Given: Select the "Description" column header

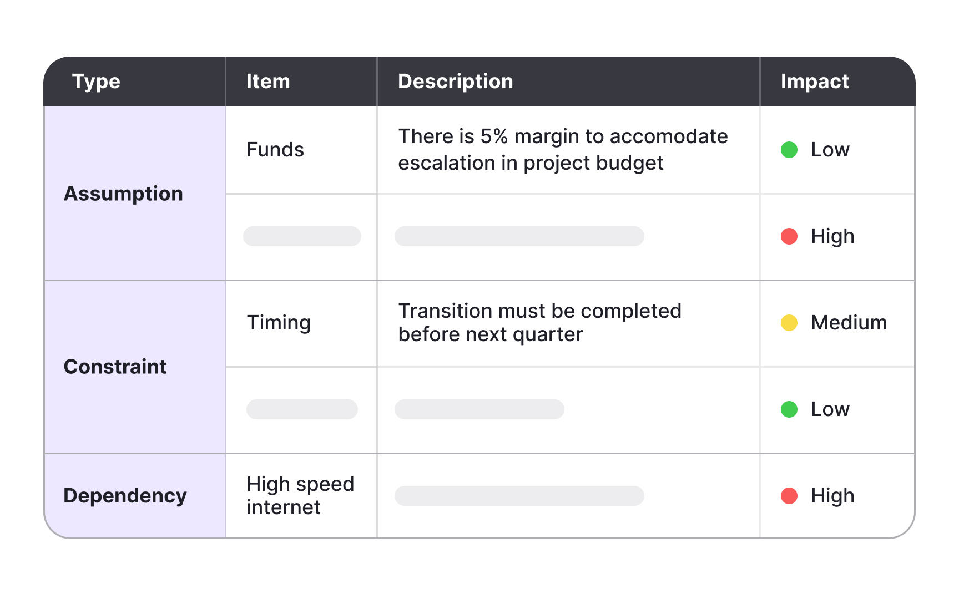Looking at the screenshot, I should tap(455, 82).
